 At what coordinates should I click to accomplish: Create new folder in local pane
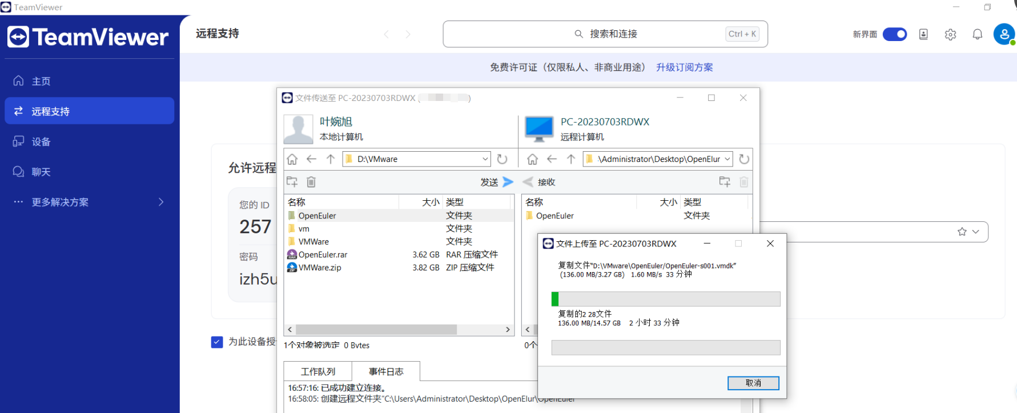(292, 182)
